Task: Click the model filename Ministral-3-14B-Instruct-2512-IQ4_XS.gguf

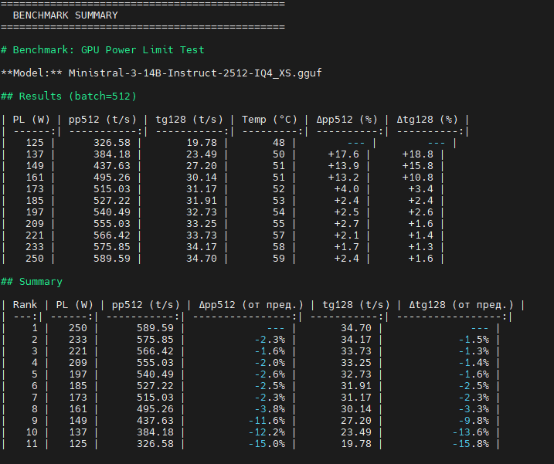Action: [195, 73]
